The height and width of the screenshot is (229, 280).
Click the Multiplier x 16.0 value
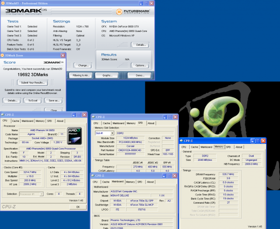pos(30,176)
